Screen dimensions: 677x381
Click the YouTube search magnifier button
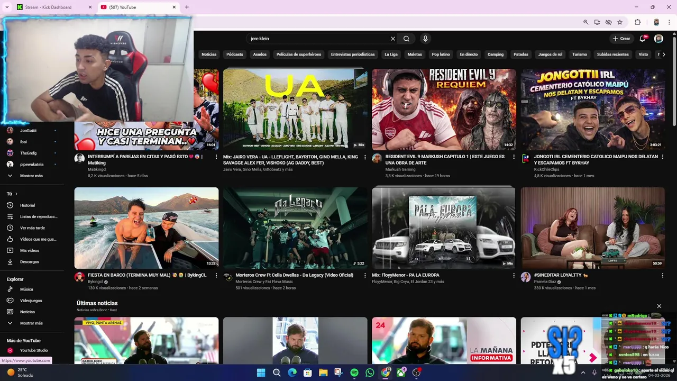click(406, 39)
